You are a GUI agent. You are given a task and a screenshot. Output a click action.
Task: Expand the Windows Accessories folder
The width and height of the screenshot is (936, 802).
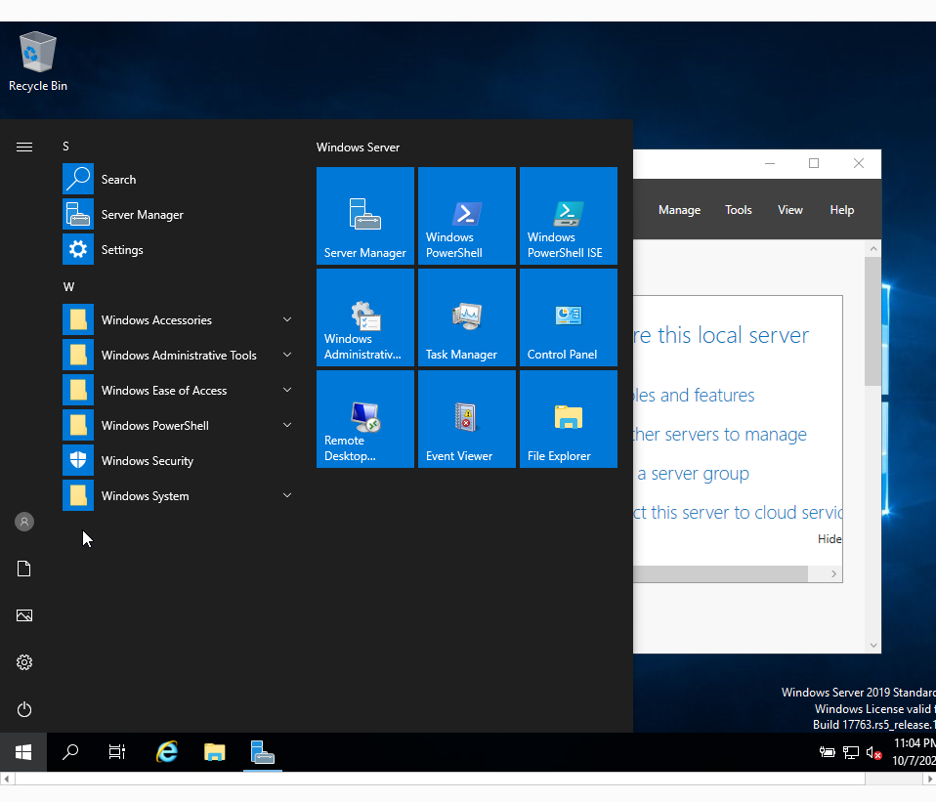[179, 319]
